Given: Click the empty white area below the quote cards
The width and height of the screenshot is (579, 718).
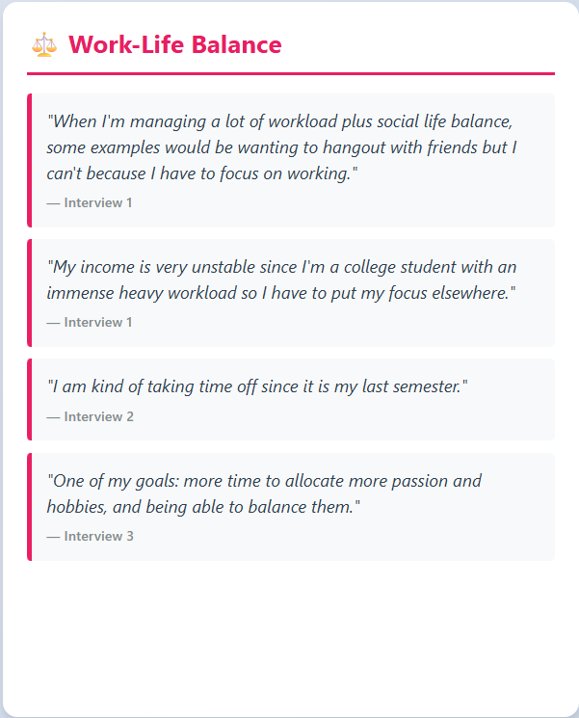Looking at the screenshot, I should click(x=290, y=636).
